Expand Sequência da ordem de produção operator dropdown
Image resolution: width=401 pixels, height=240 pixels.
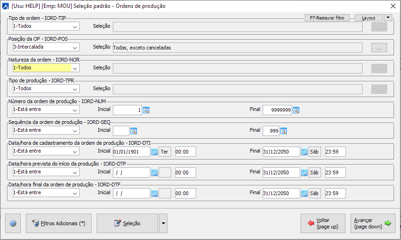click(75, 130)
